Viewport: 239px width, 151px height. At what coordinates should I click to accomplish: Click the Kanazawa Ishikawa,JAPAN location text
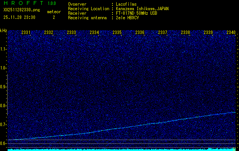[x=142, y=8]
